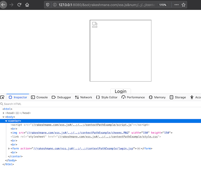
Task: Reset the 170% zoom level badge
Action: click(163, 5)
